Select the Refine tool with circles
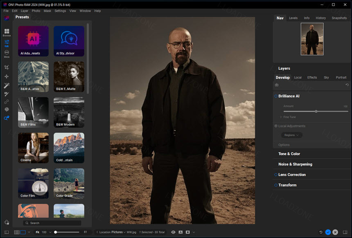Viewport: 352px width, 238px height. pos(7,102)
